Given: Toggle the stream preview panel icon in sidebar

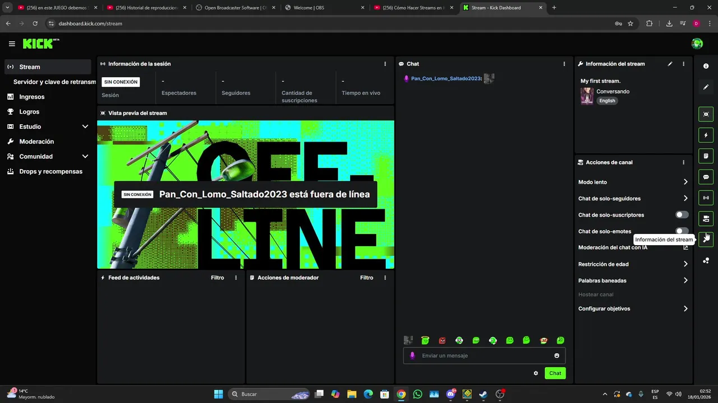Looking at the screenshot, I should (x=706, y=114).
